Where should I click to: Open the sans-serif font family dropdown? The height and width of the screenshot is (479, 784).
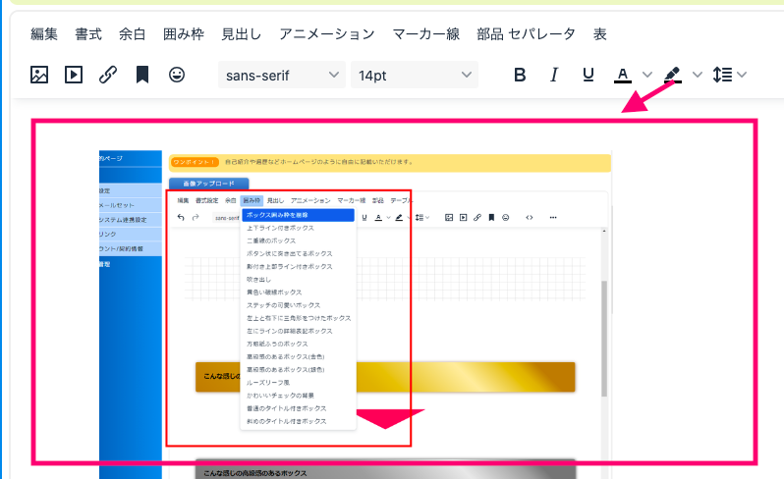click(282, 75)
